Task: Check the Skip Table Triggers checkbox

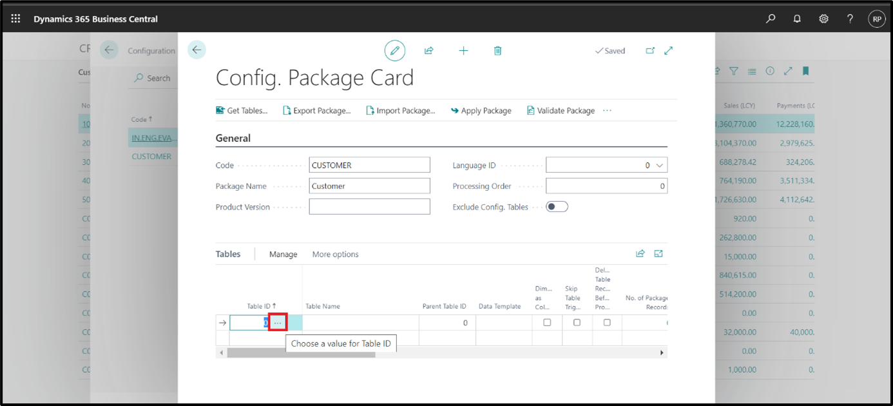Action: 577,322
